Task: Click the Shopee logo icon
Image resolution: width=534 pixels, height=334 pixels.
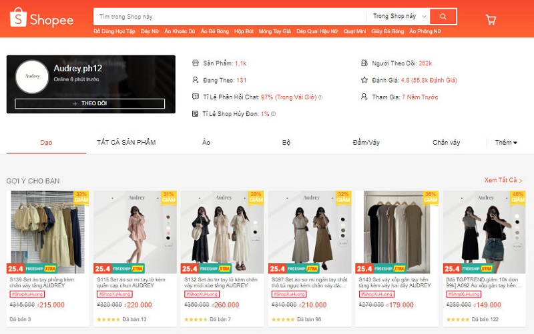Action: point(19,19)
